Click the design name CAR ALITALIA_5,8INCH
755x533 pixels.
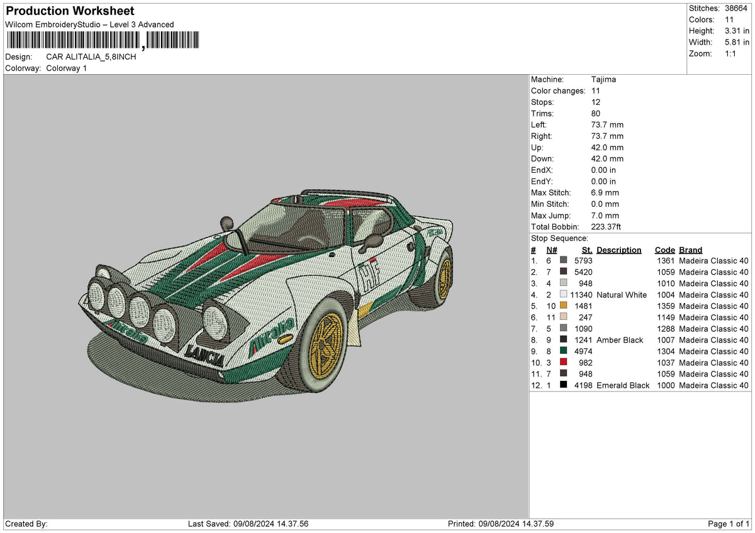(x=91, y=57)
